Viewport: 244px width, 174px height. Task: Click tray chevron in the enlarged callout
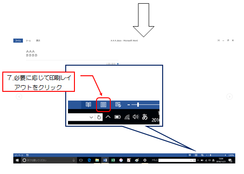coord(108,117)
